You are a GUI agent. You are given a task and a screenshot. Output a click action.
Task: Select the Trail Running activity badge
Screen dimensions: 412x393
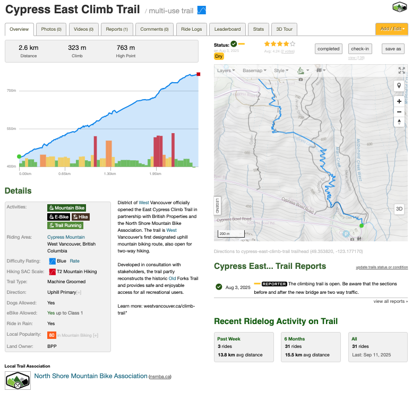coord(65,225)
